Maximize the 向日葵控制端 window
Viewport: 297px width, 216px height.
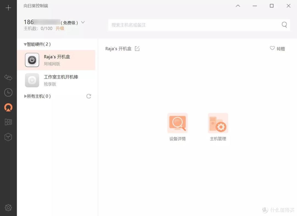point(272,6)
